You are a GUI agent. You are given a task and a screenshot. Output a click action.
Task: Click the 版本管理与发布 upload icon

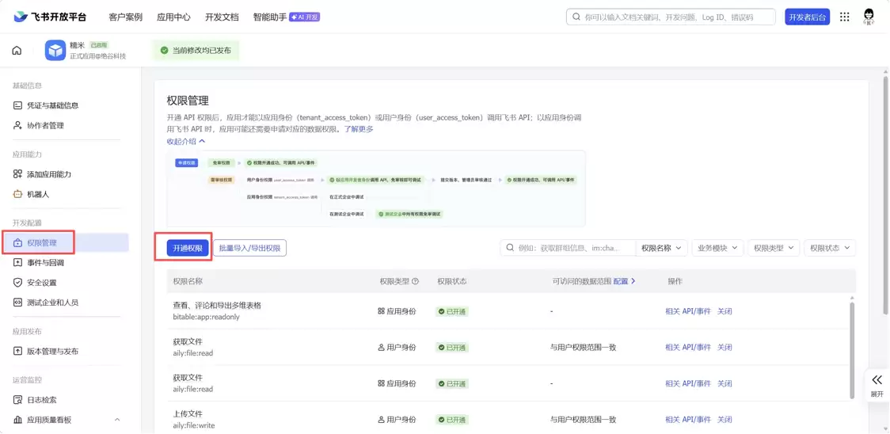17,351
